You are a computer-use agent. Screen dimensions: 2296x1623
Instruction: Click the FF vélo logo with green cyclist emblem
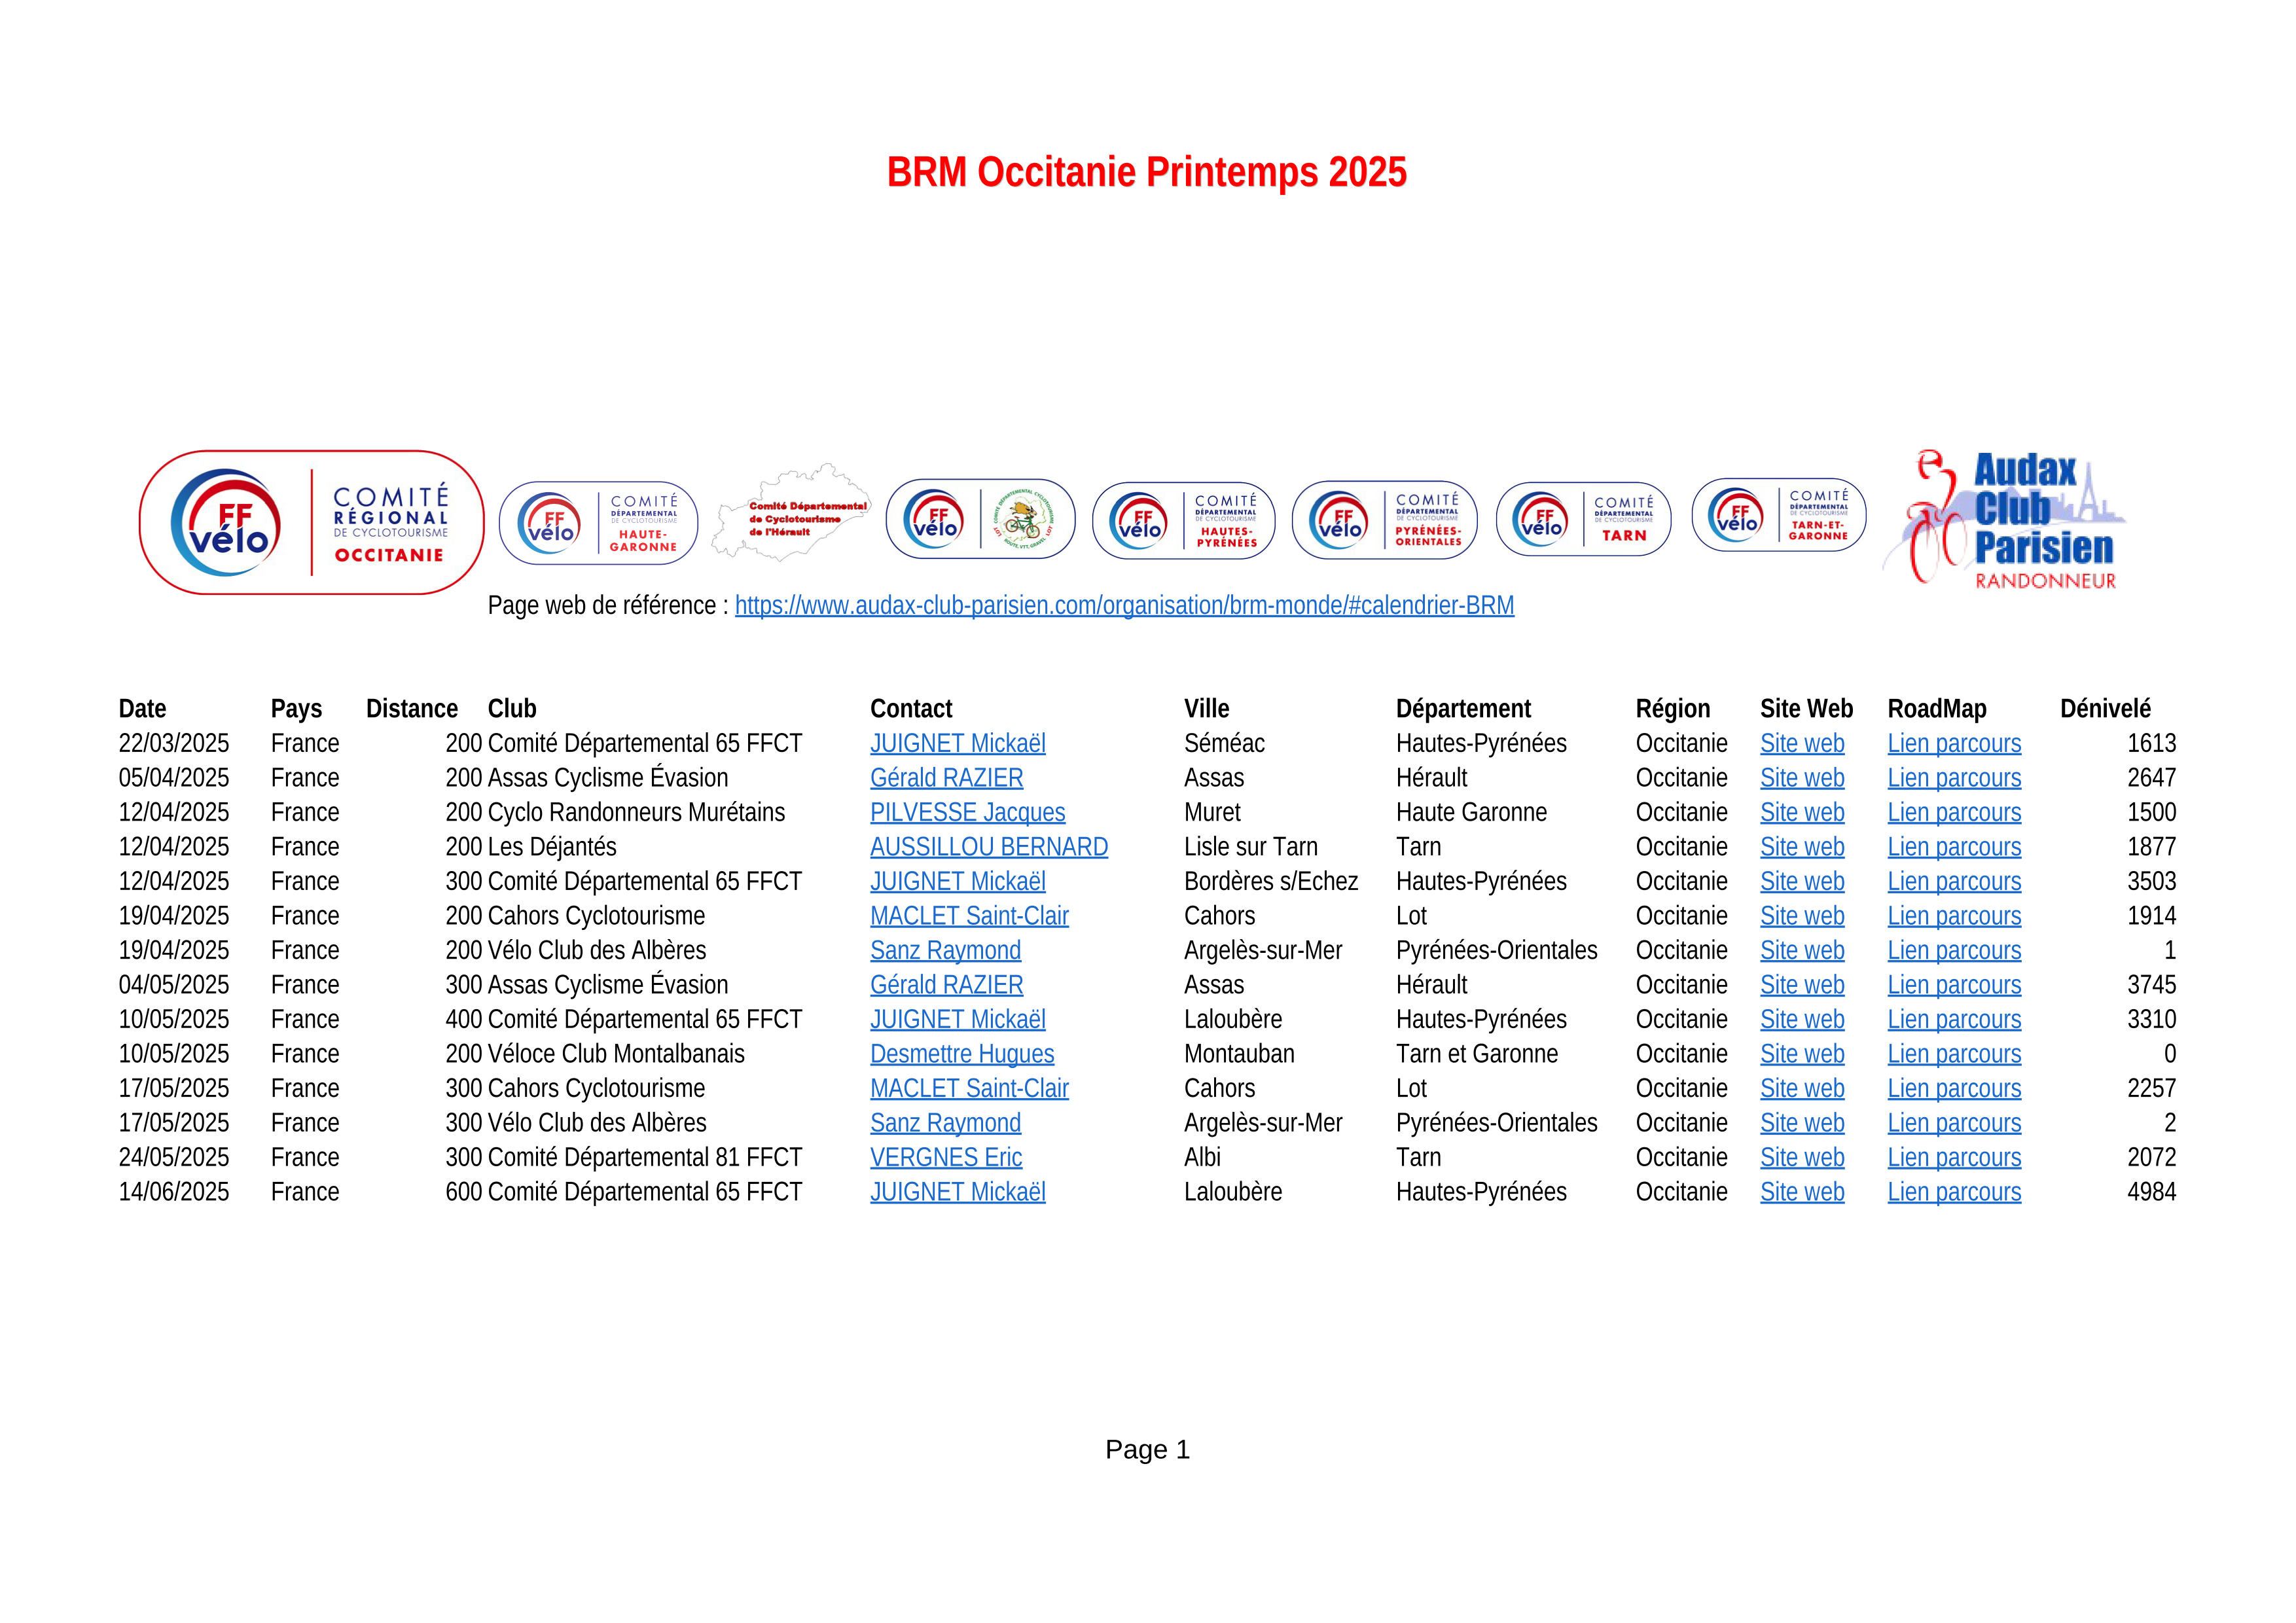point(980,519)
